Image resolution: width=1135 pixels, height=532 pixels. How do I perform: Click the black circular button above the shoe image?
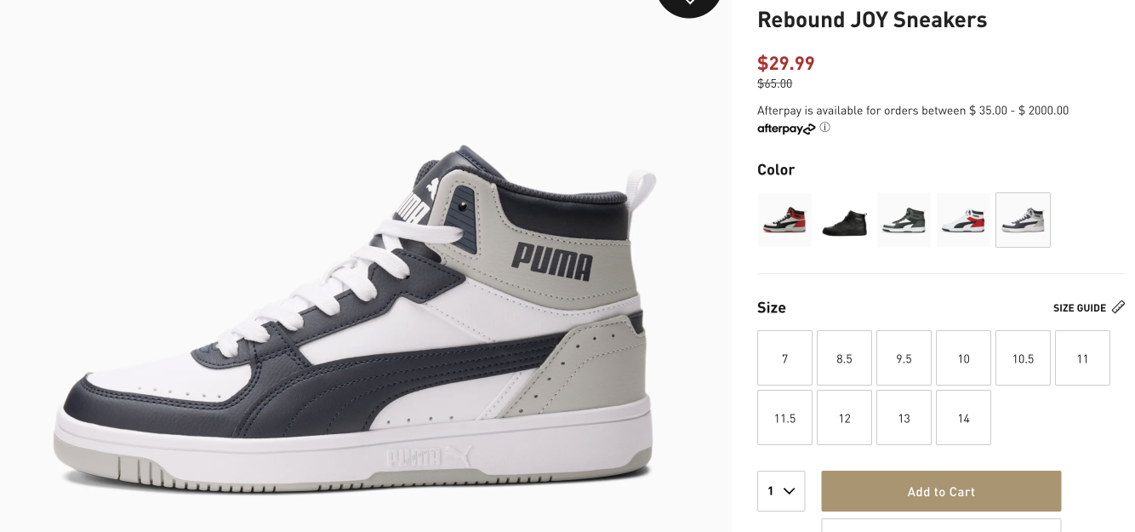[x=689, y=4]
